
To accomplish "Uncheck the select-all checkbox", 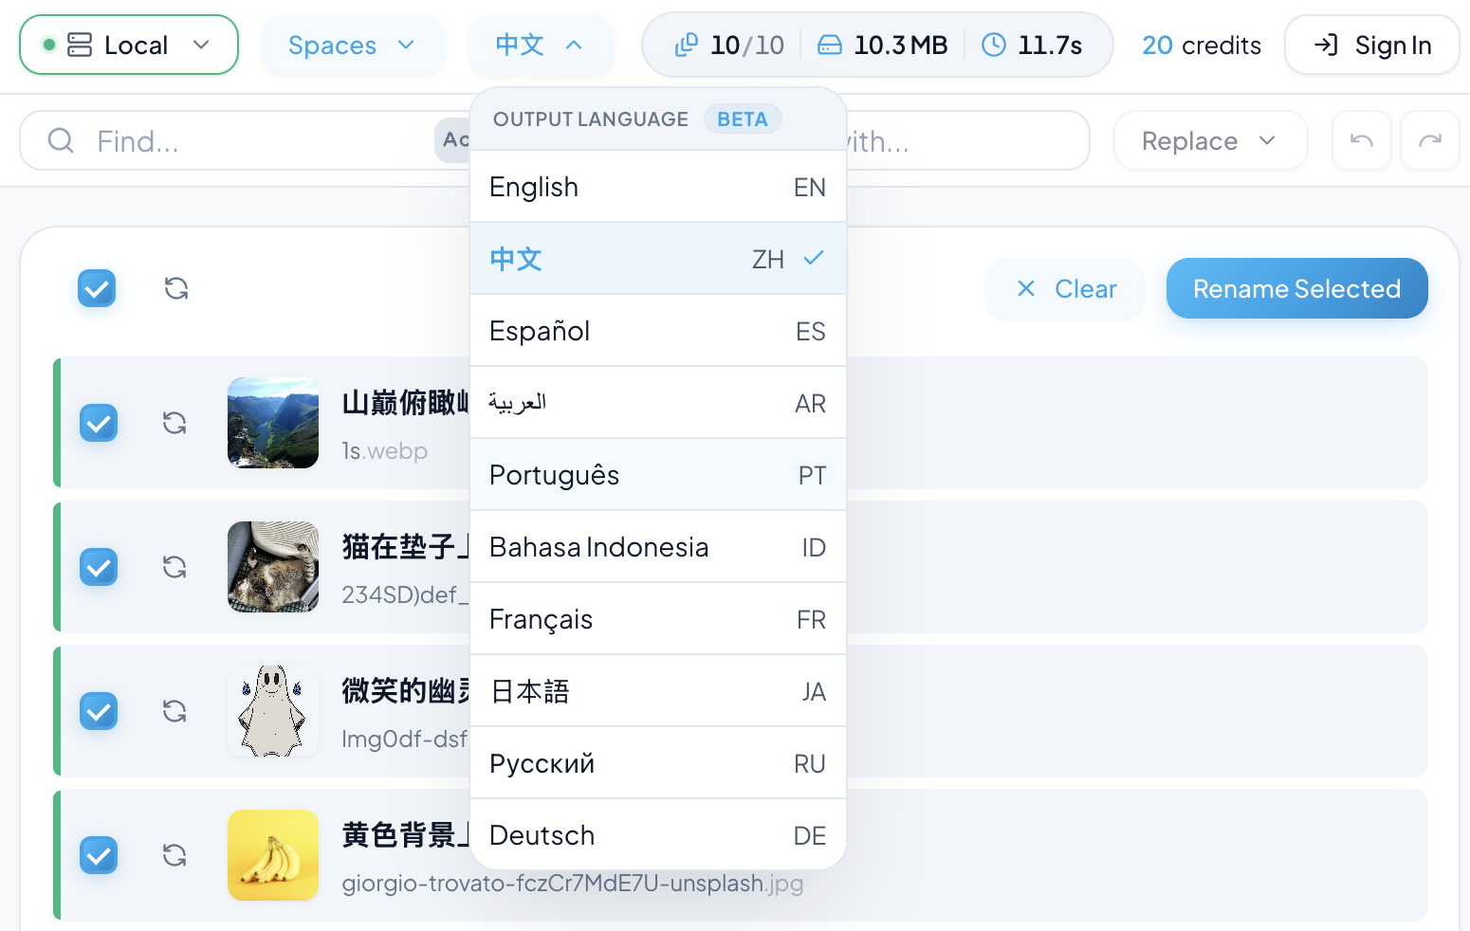I will pos(97,288).
